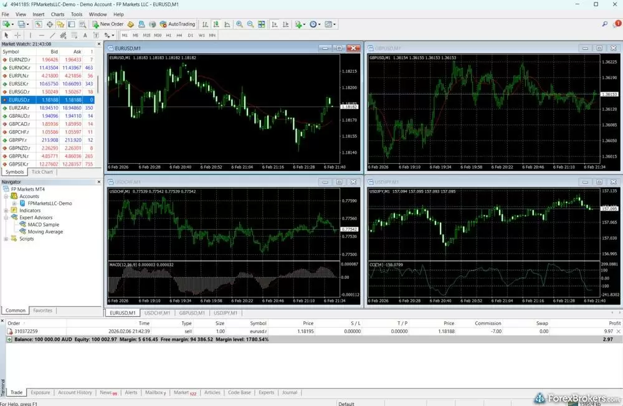Open the New Order window
Image resolution: width=623 pixels, height=406 pixels.
[109, 24]
